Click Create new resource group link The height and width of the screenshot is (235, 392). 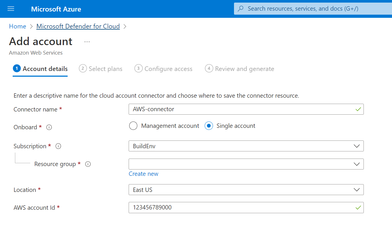pyautogui.click(x=143, y=174)
